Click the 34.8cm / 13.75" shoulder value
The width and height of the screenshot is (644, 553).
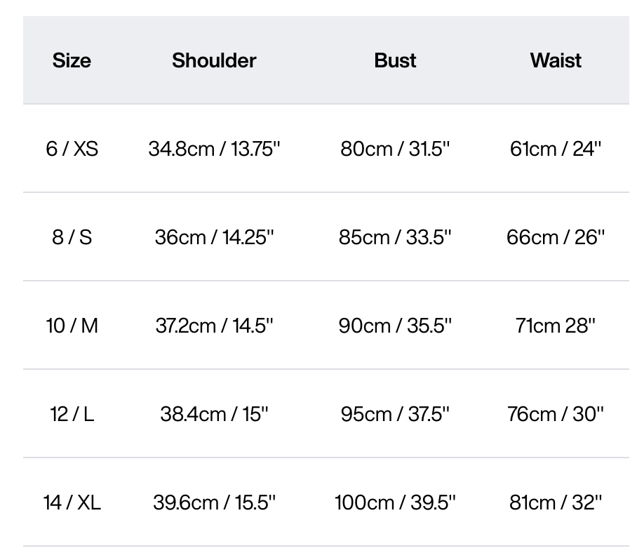point(214,149)
